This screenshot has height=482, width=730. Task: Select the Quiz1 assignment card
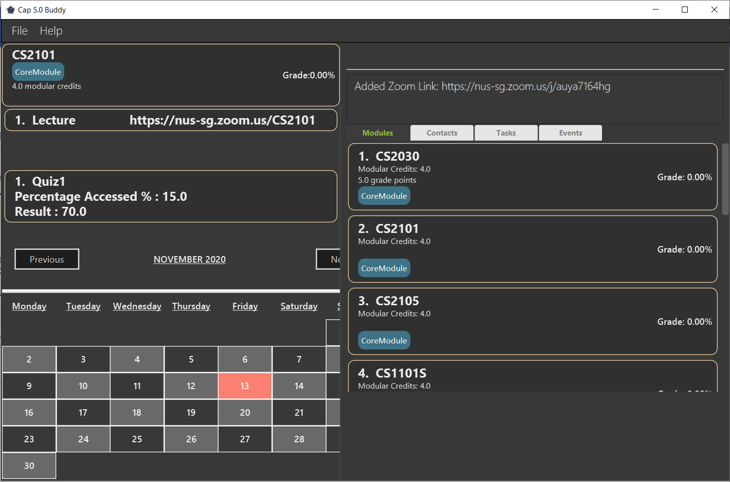(x=171, y=196)
